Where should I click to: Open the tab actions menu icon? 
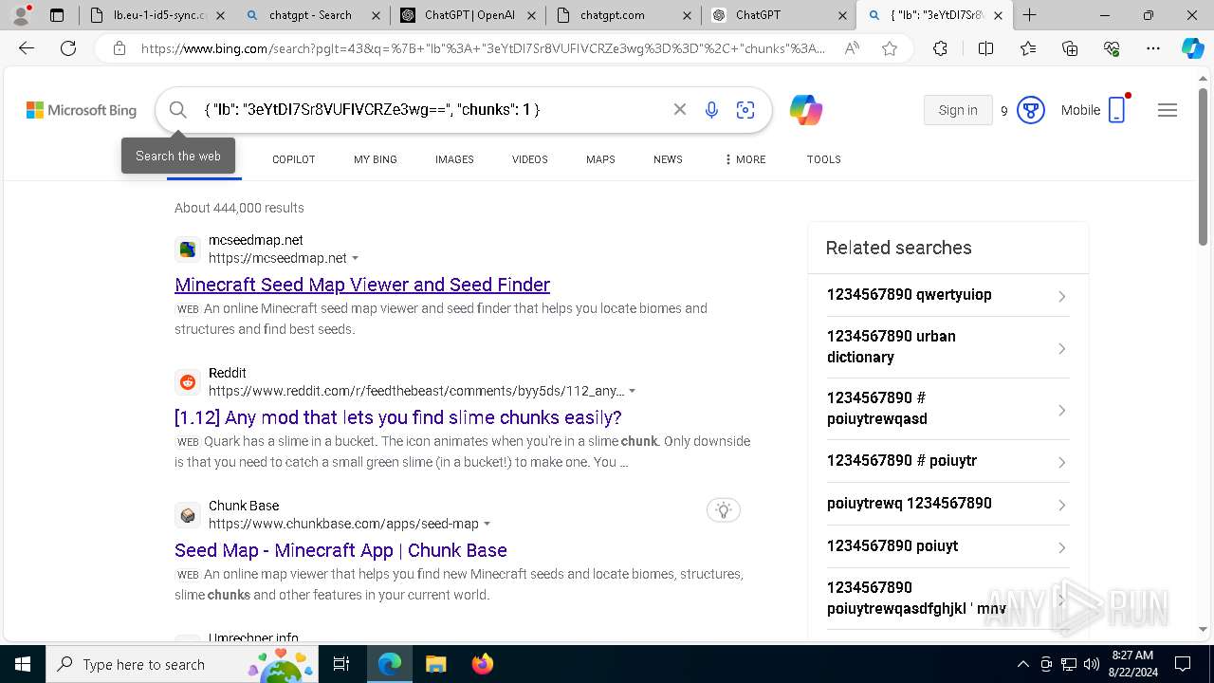click(x=57, y=15)
